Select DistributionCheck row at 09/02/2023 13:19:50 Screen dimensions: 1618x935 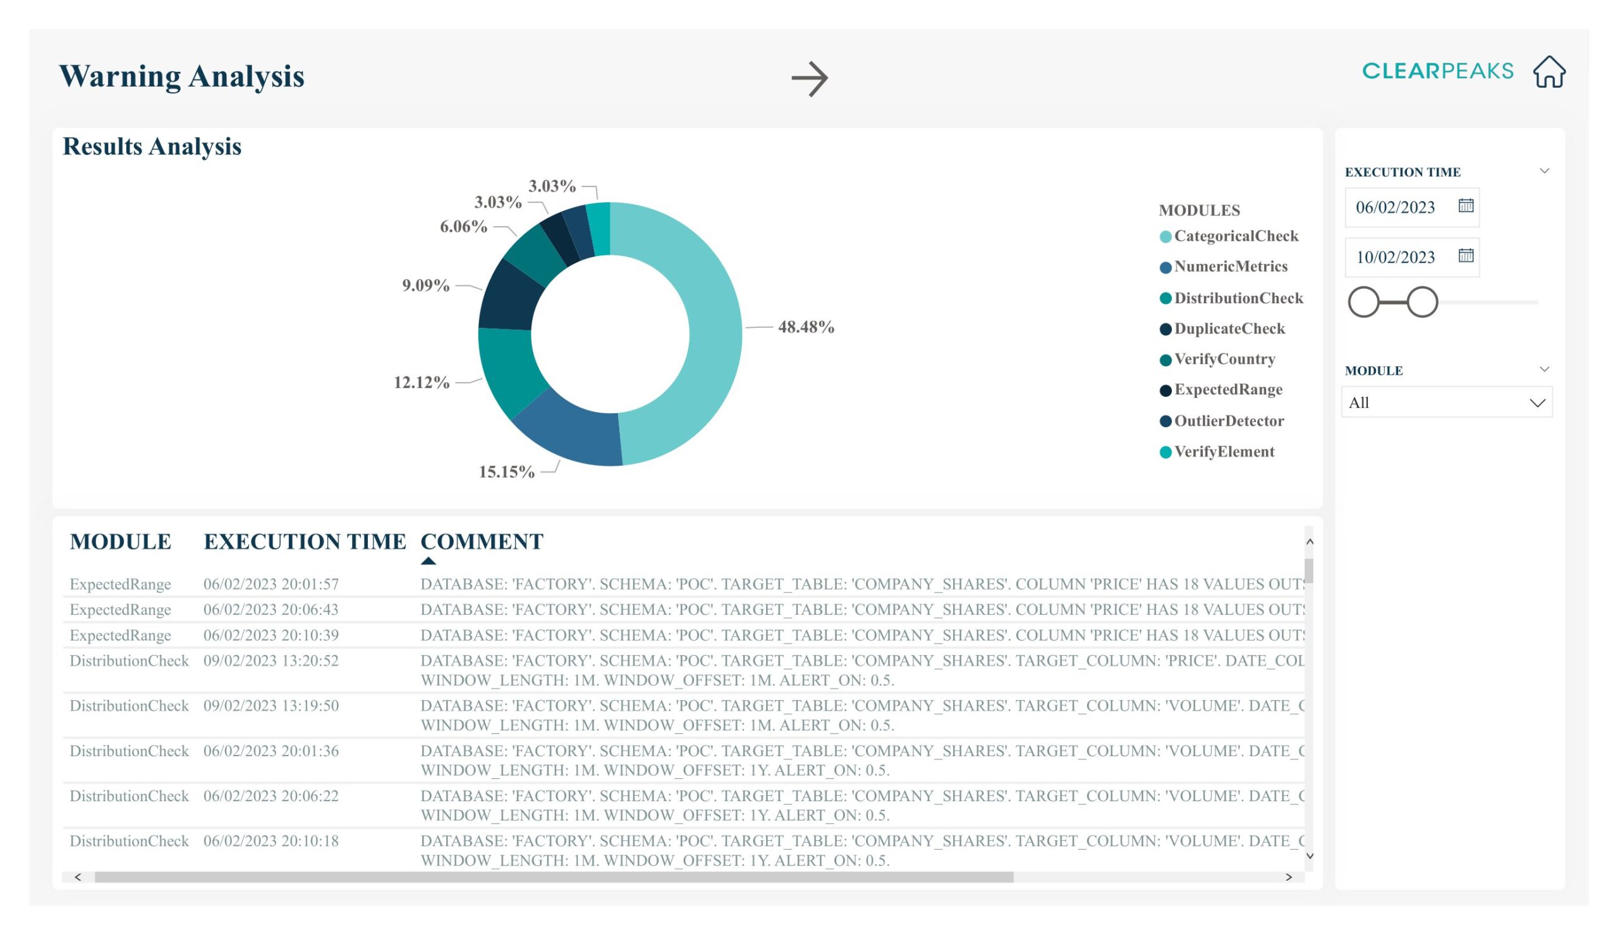point(684,715)
